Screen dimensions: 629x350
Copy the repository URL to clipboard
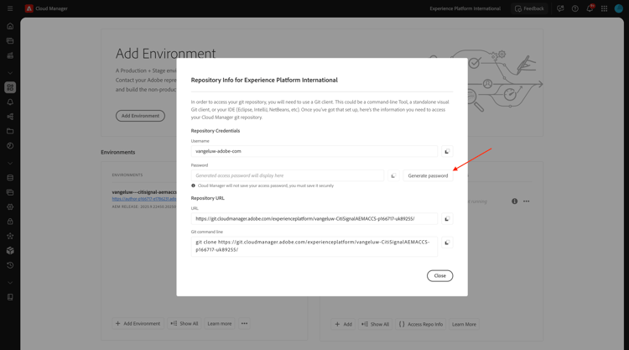pos(447,219)
